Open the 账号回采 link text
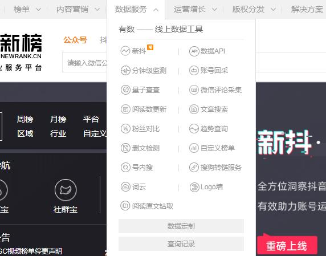Screen dimensions: 326x256 pos(214,71)
